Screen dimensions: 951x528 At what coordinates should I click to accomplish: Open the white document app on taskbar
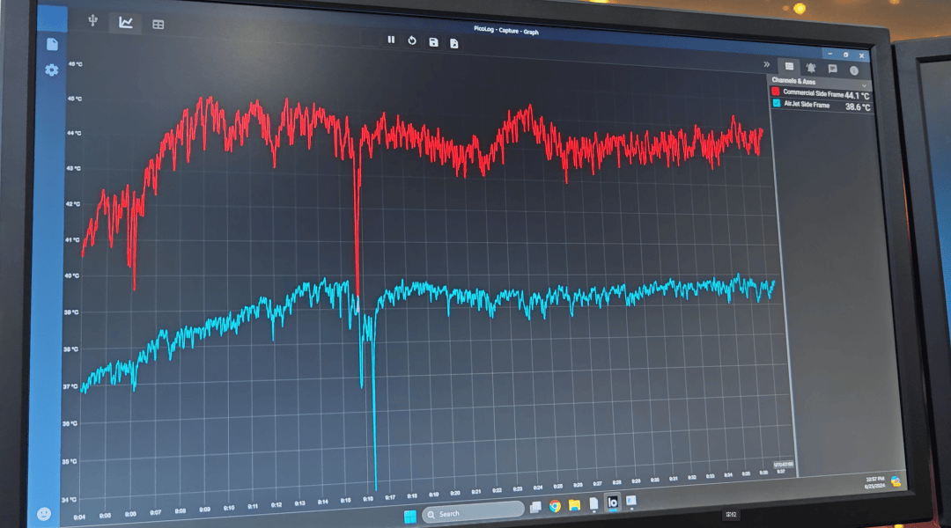point(593,503)
